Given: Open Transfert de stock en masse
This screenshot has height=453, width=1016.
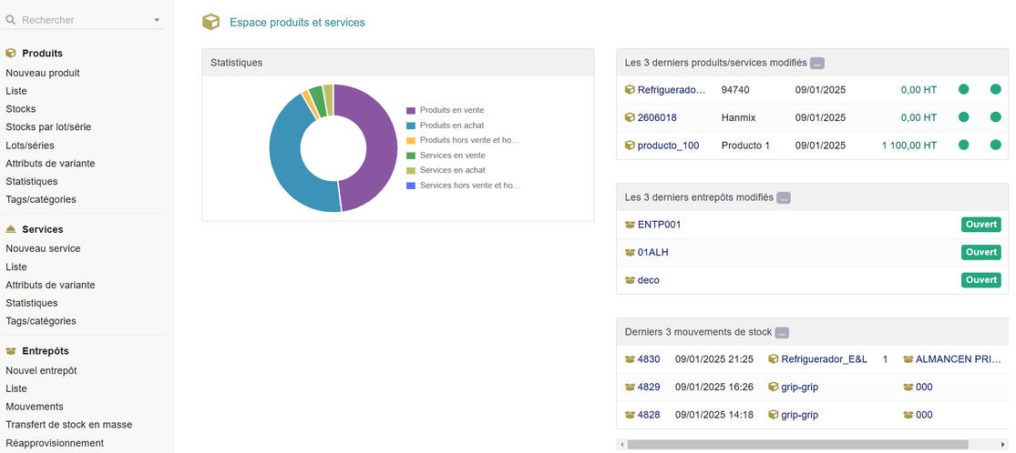Looking at the screenshot, I should pyautogui.click(x=68, y=425).
